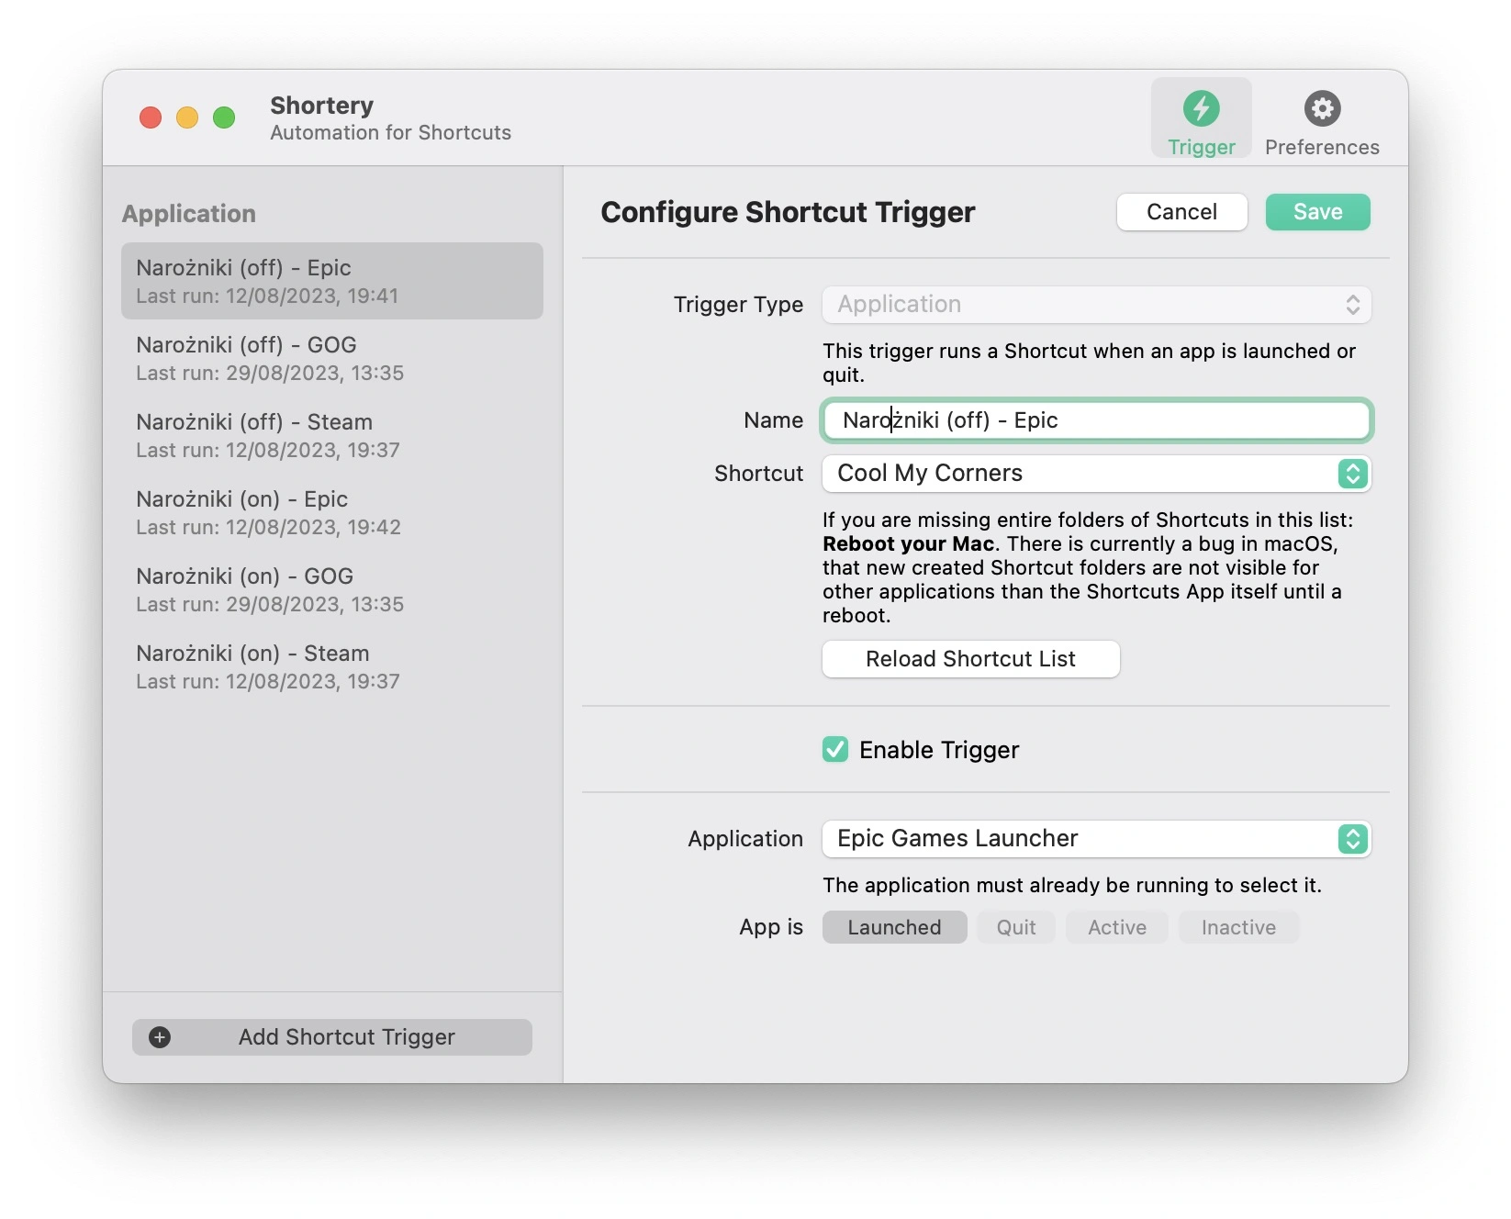Screen dimensions: 1511x1219
Task: Click Add Shortcut Trigger button
Action: click(x=332, y=1037)
